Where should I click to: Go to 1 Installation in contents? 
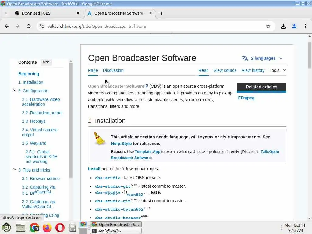click(x=31, y=82)
